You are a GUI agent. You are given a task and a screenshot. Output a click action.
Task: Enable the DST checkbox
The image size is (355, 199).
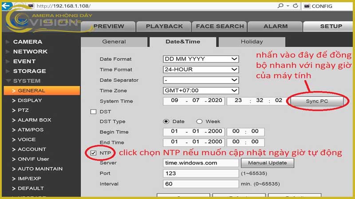click(x=93, y=112)
